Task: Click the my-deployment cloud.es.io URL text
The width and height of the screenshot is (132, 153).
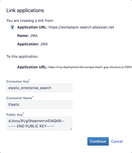Action: tap(90, 67)
